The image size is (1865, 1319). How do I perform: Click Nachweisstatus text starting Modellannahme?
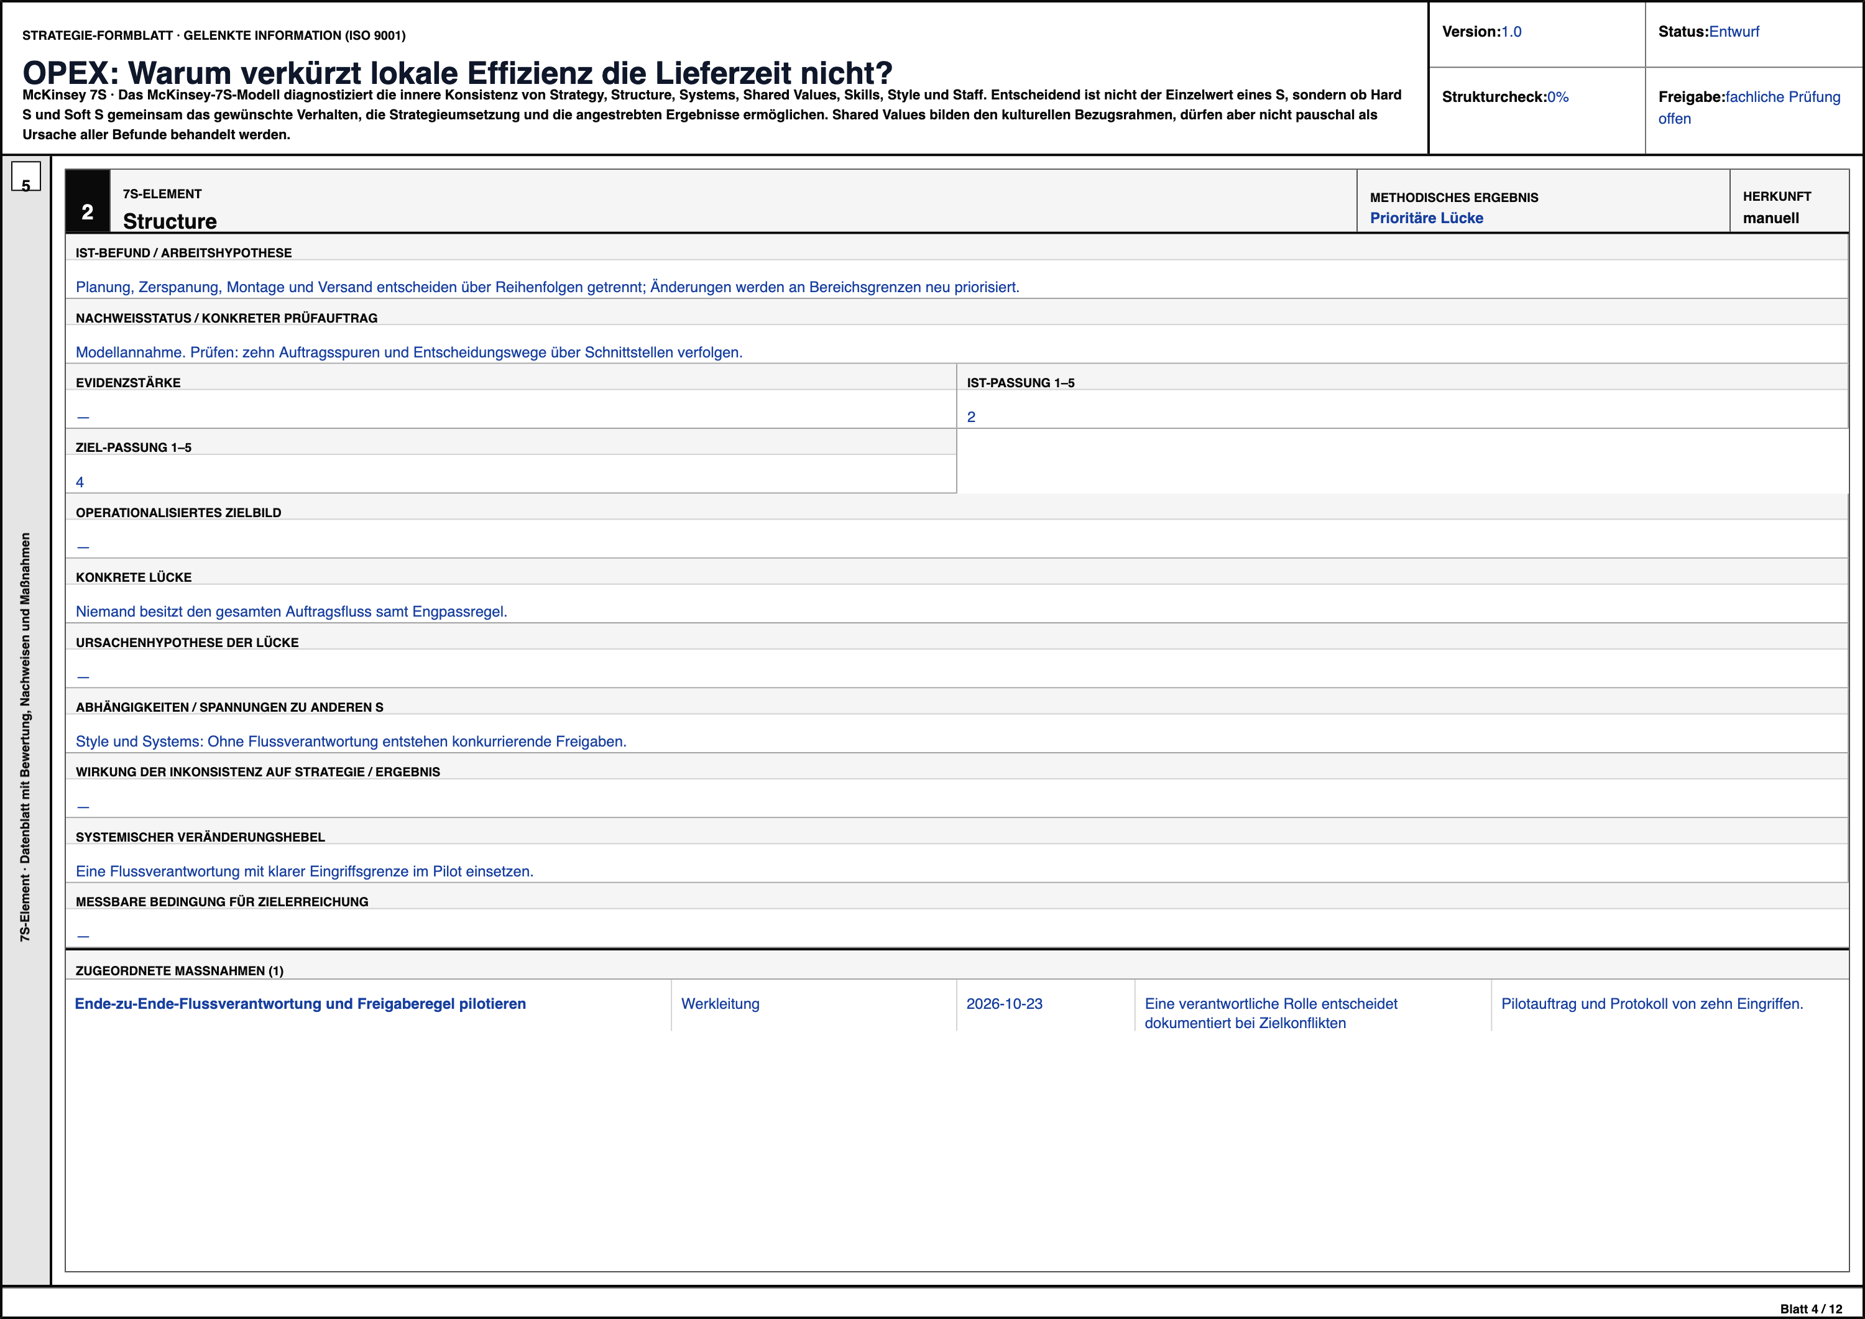pyautogui.click(x=408, y=352)
